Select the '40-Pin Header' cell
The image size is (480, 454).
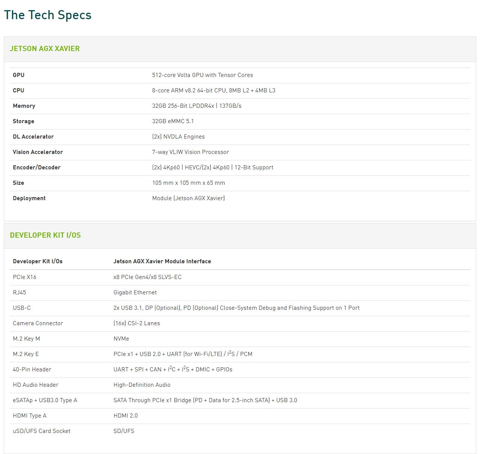click(x=32, y=370)
